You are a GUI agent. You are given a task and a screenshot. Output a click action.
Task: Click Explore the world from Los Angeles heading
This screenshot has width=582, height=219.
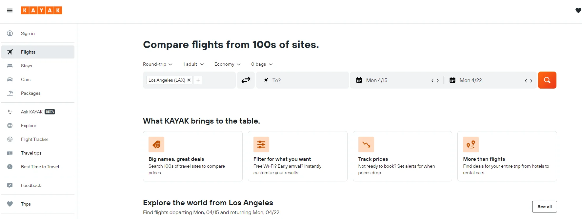tap(208, 203)
